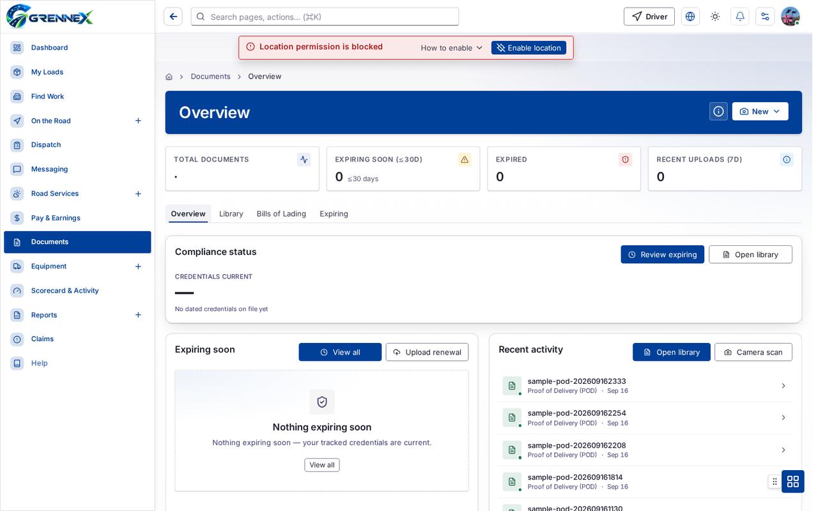Image resolution: width=818 pixels, height=511 pixels.
Task: Click the back arrow button
Action: (173, 17)
